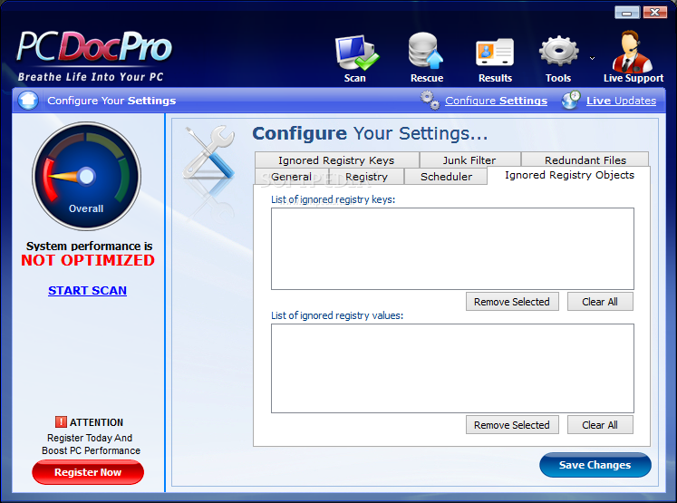Click the Overall performance gauge
Image resolution: width=677 pixels, height=503 pixels.
(87, 176)
